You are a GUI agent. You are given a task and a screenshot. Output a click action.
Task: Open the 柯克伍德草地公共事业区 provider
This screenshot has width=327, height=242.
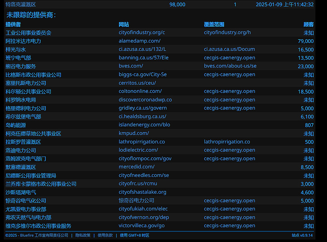[34, 134]
